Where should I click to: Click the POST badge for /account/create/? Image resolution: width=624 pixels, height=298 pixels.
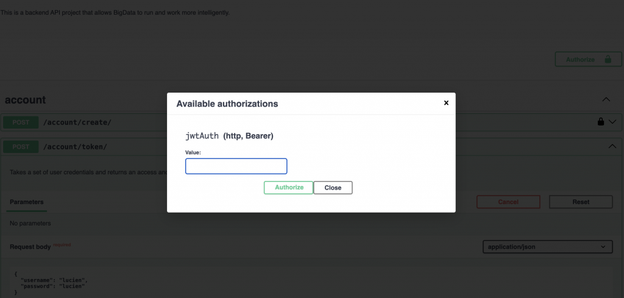click(x=21, y=122)
